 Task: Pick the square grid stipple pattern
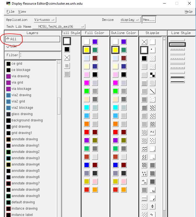pyautogui.click(x=144, y=108)
